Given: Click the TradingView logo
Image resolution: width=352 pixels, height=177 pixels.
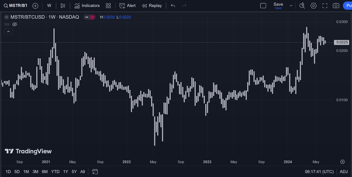Looking at the screenshot, I should tap(28, 151).
